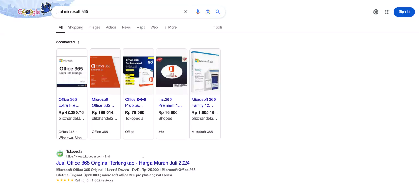The height and width of the screenshot is (189, 419).
Task: Open the Office 365 Extra File link
Action: coord(69,102)
